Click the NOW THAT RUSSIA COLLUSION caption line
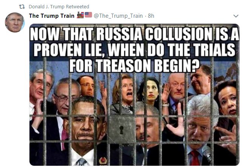Image resolution: width=244 pixels, height=168 pixels. point(134,34)
